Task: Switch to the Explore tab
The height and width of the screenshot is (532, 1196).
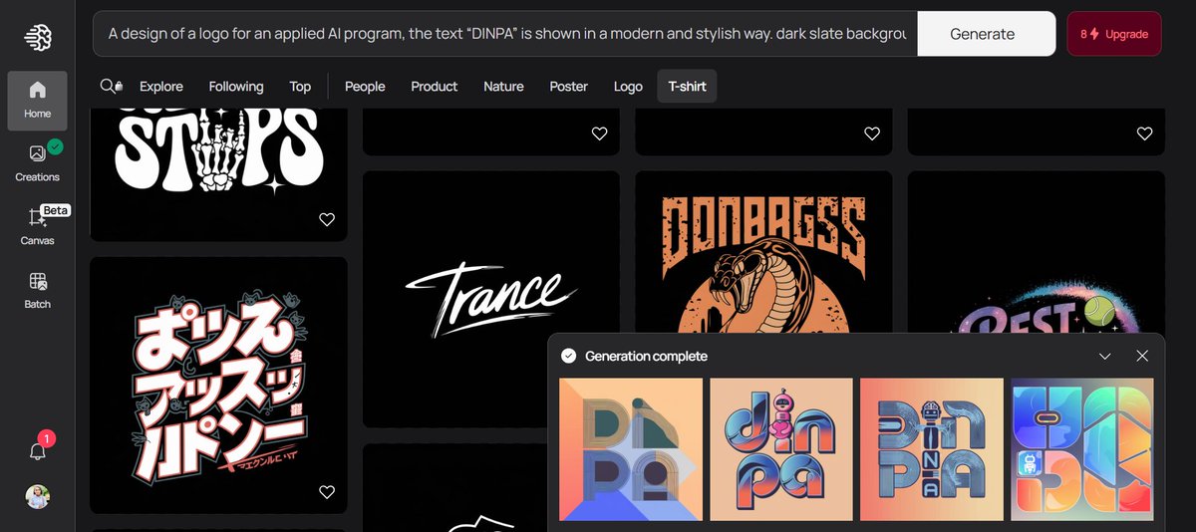Action: [x=160, y=87]
